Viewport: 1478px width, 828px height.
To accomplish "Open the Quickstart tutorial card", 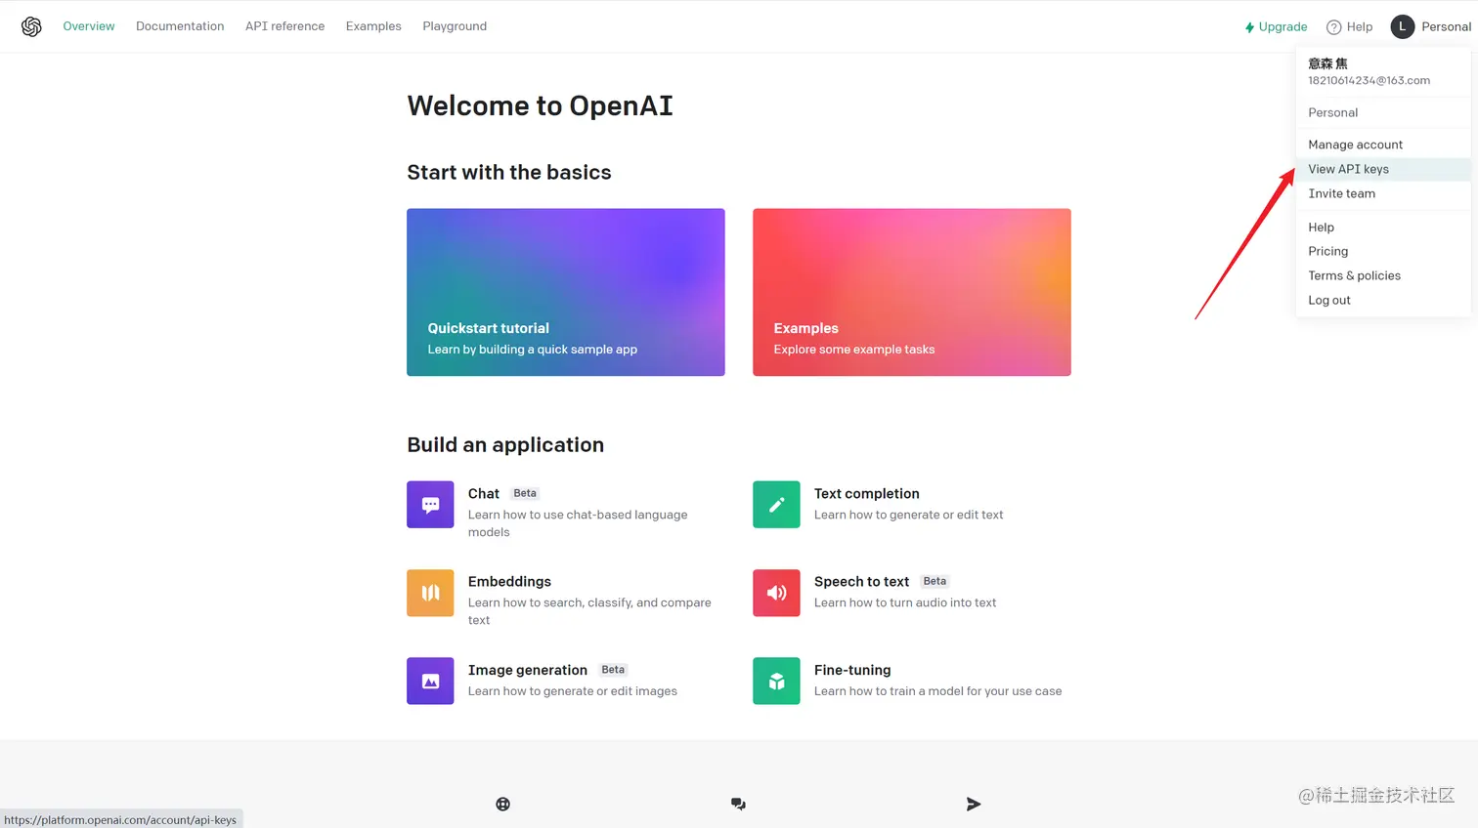I will 566,292.
